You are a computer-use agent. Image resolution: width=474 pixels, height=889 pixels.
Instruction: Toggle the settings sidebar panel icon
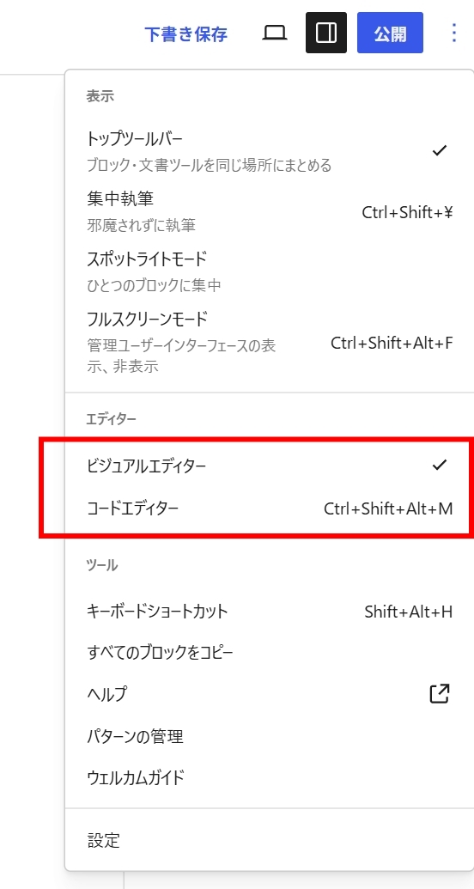(x=326, y=33)
